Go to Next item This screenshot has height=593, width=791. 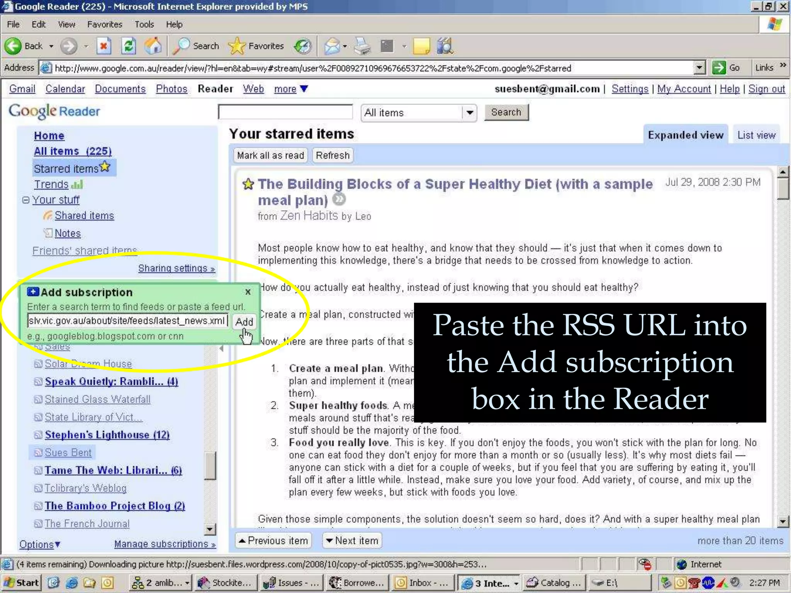tap(352, 540)
